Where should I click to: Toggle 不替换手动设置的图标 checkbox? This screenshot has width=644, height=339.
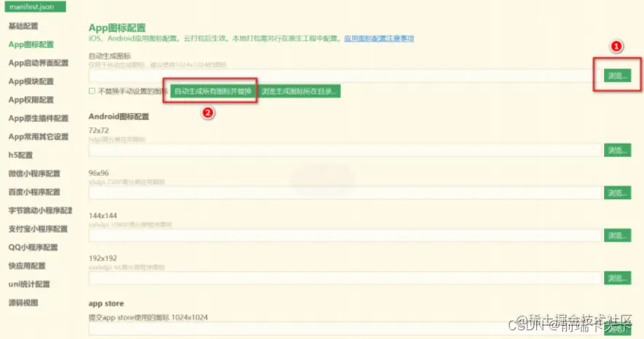pos(92,91)
